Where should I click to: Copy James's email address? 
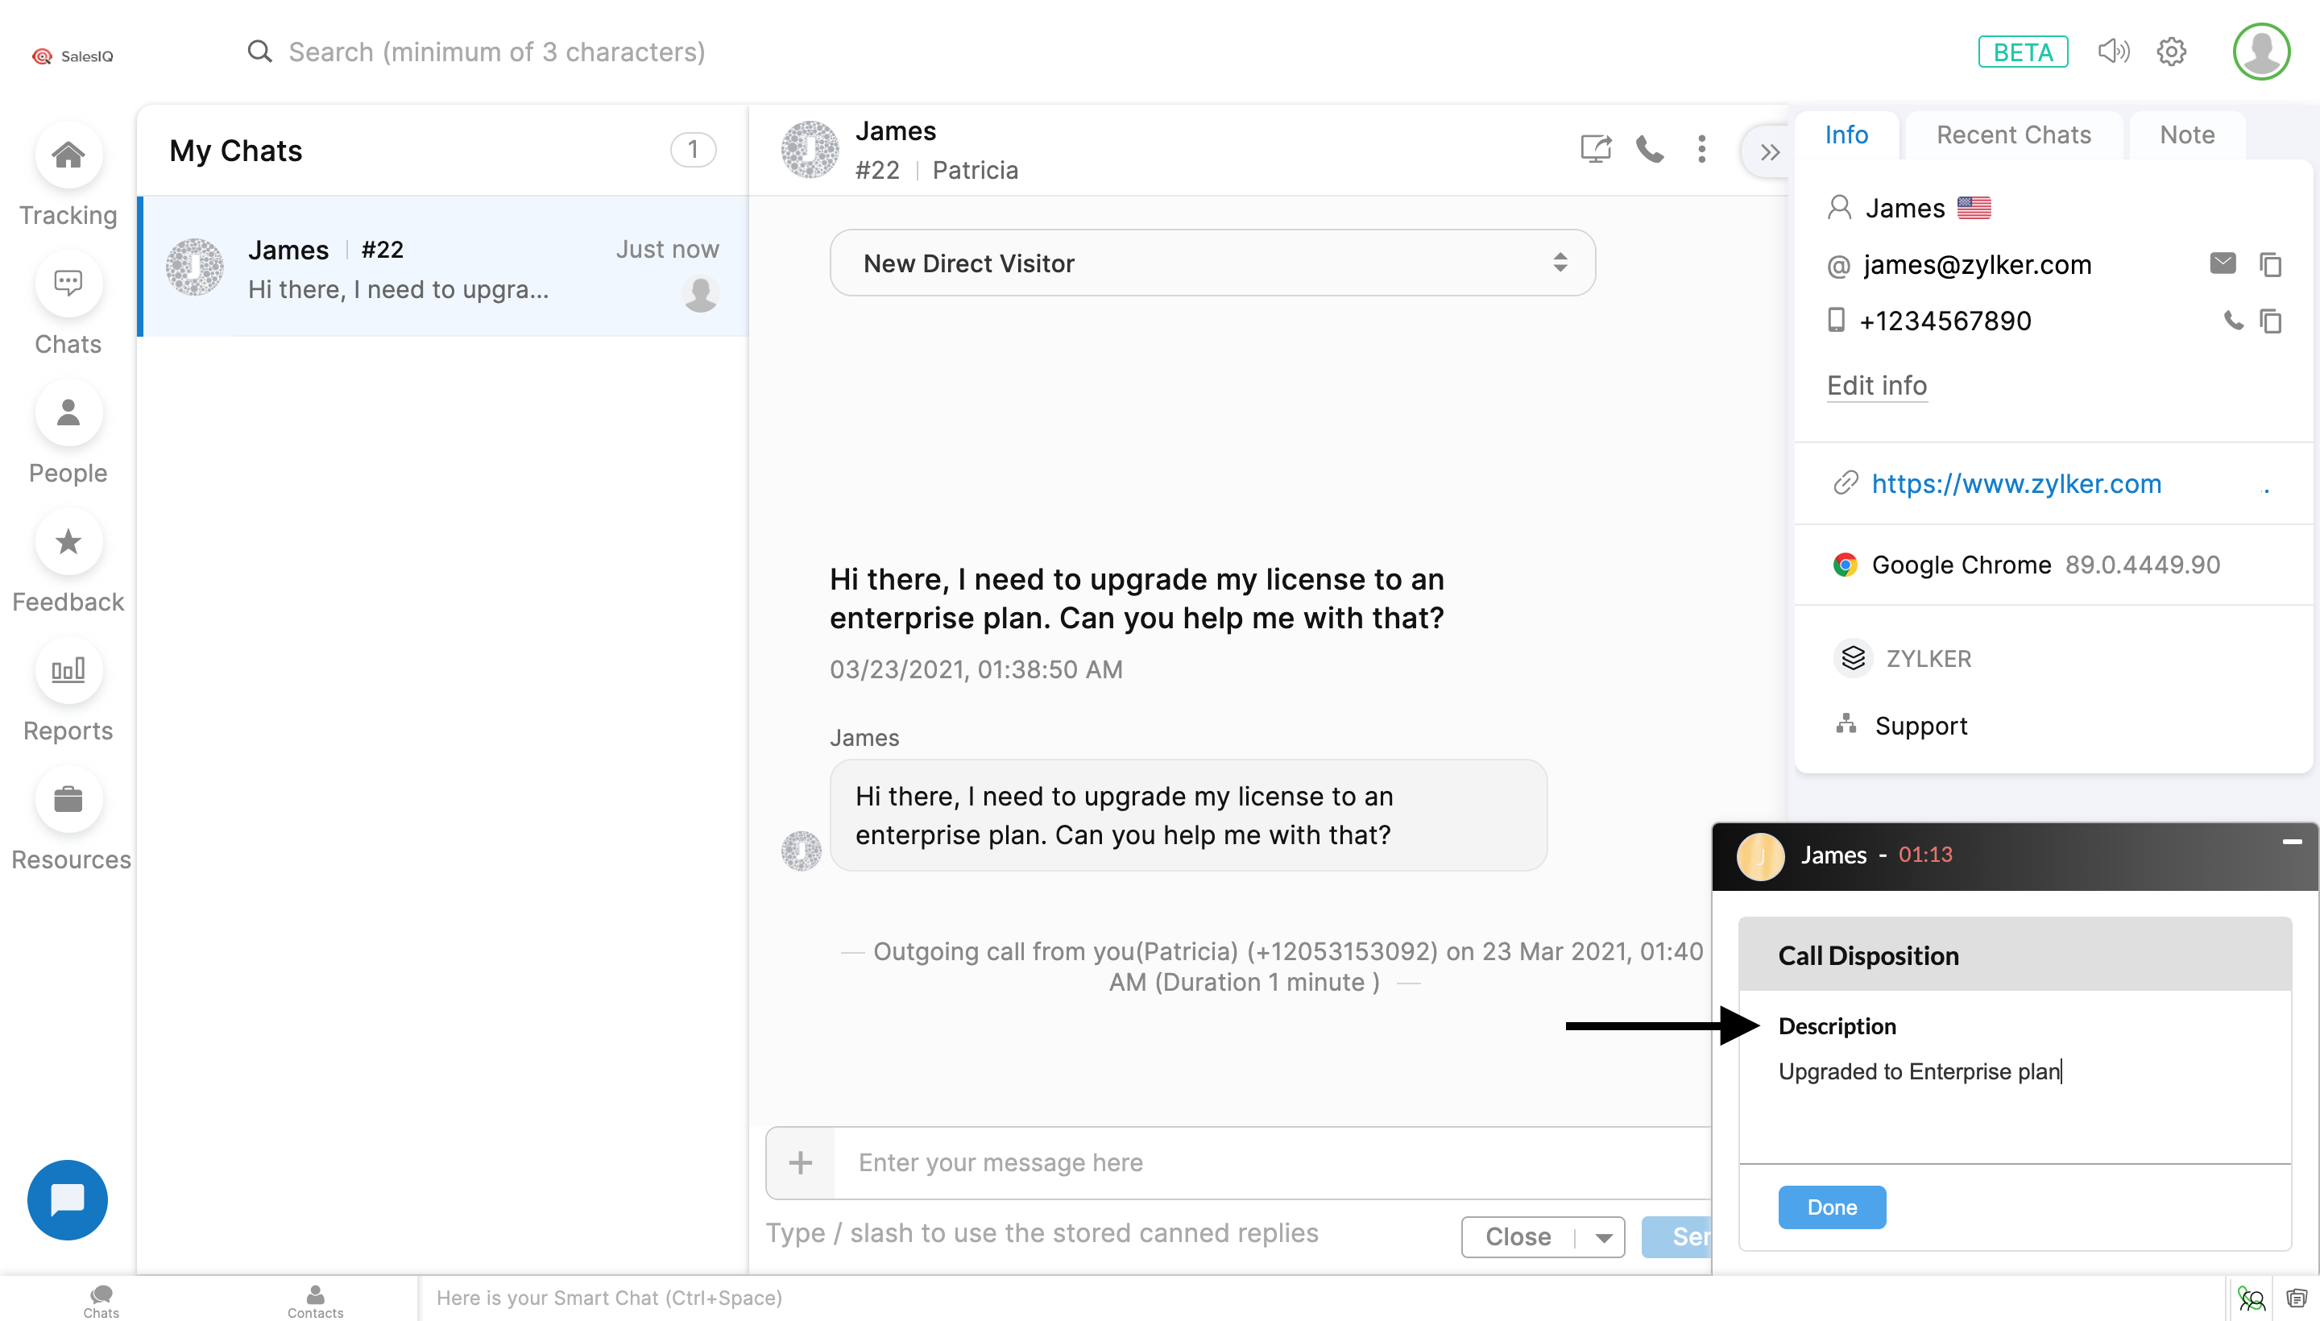point(2270,265)
